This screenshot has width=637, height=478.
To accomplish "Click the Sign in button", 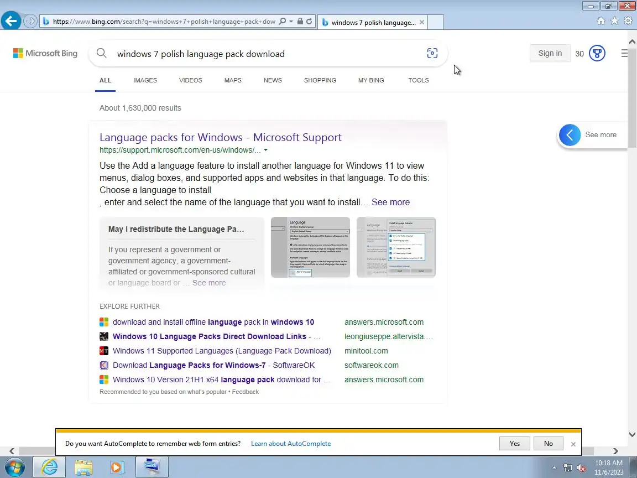I will point(550,53).
